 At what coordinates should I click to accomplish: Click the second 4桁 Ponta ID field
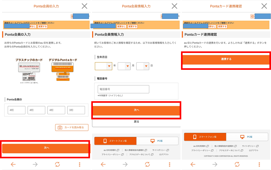coord(36,110)
